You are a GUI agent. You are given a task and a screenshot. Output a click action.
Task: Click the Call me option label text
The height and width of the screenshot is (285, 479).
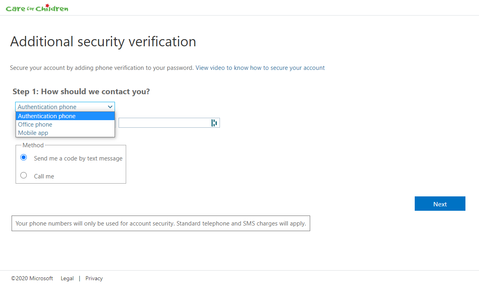44,176
